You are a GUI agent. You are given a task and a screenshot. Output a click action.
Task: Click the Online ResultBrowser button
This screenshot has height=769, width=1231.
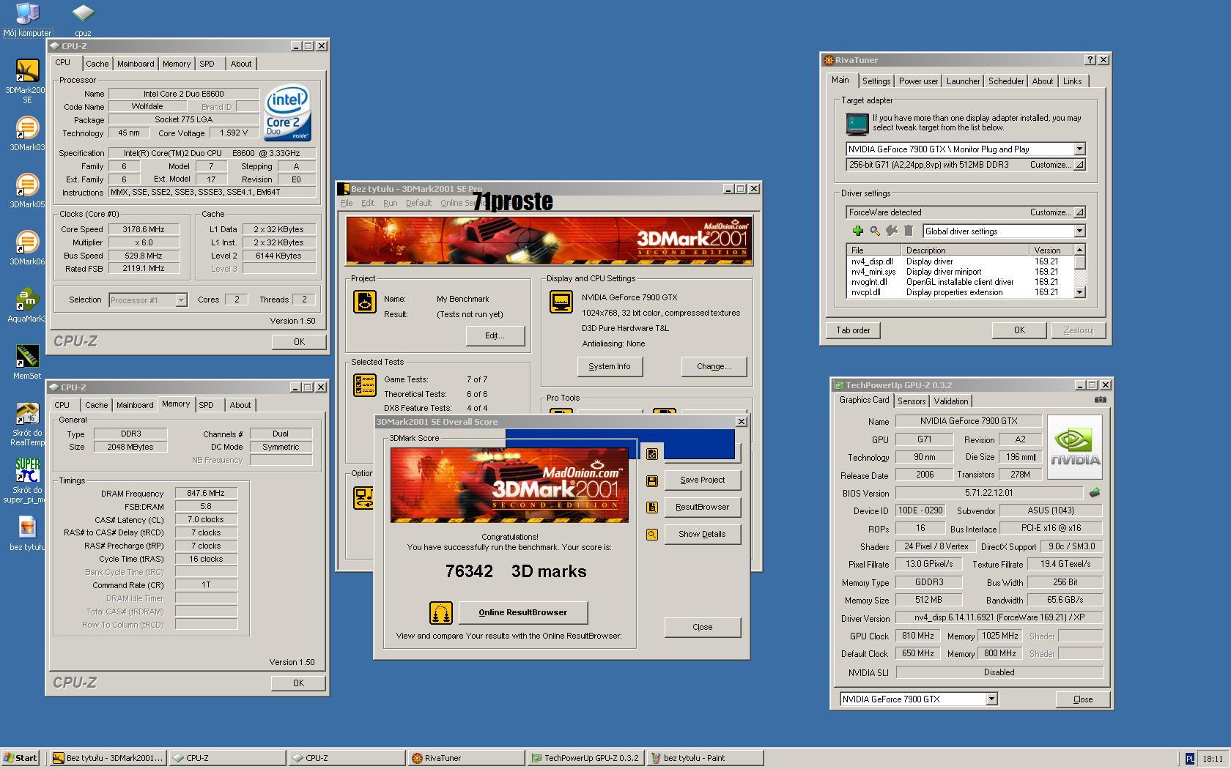pos(523,612)
